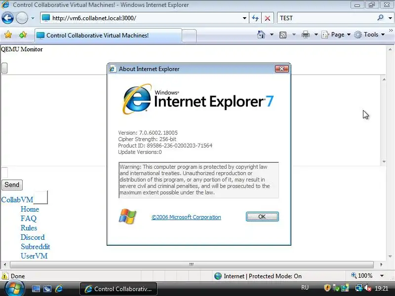Open the ©2006 Microsoft Corporation link
The width and height of the screenshot is (395, 296).
point(186,217)
